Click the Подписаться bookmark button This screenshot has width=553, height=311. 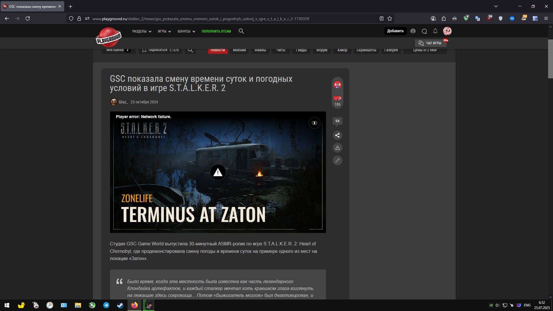coord(160,50)
